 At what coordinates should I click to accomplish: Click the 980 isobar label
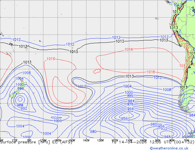point(93,132)
